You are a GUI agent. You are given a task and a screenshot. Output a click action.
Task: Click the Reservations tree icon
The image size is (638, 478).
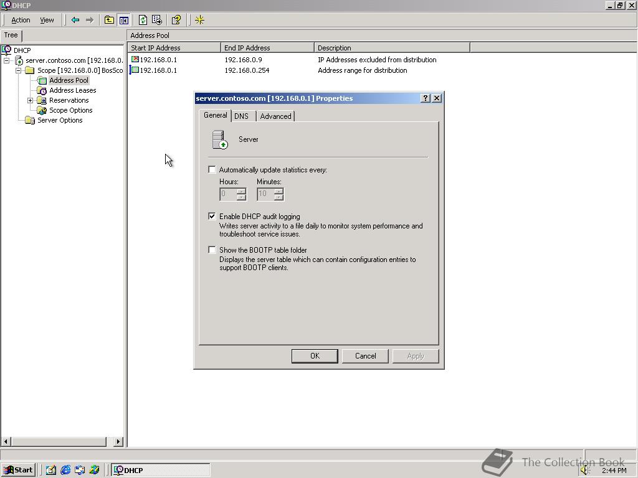pyautogui.click(x=42, y=100)
